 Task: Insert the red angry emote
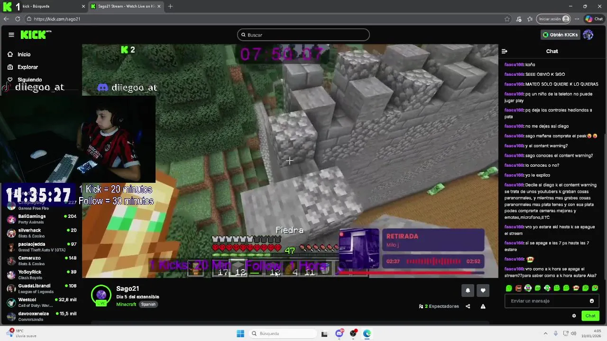click(518, 288)
